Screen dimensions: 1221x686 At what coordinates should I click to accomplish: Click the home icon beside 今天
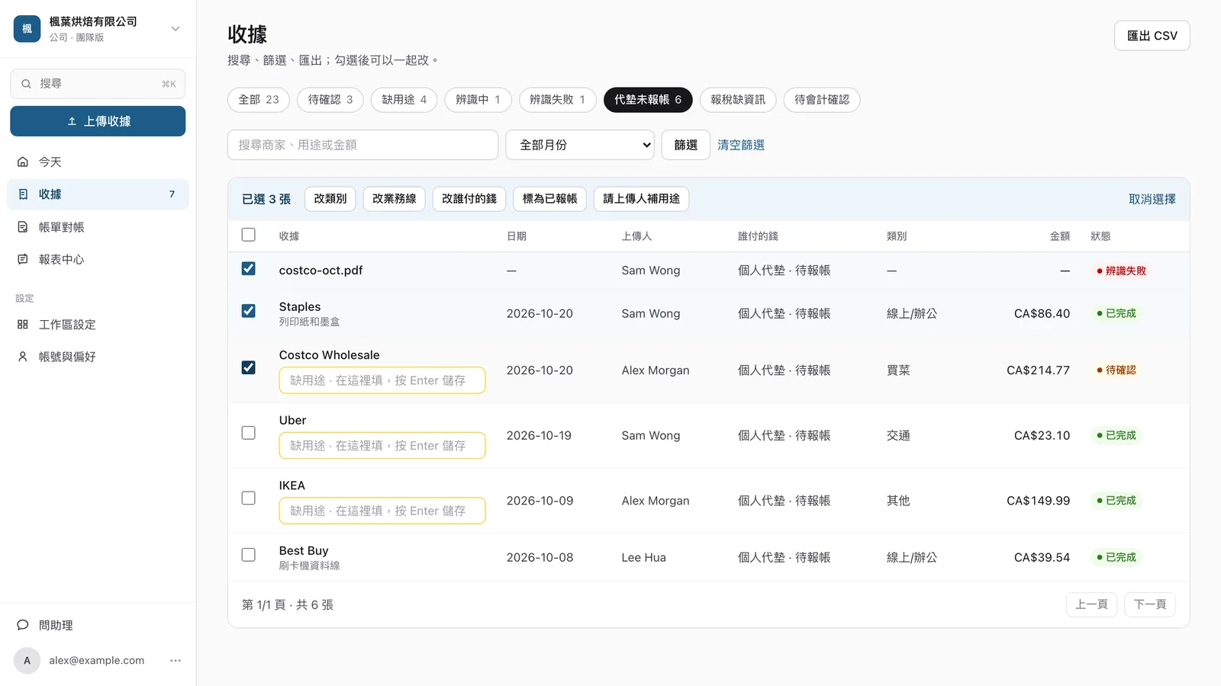[23, 162]
